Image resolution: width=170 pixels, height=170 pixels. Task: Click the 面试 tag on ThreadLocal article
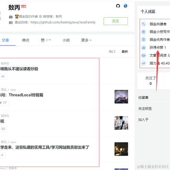(4, 90)
